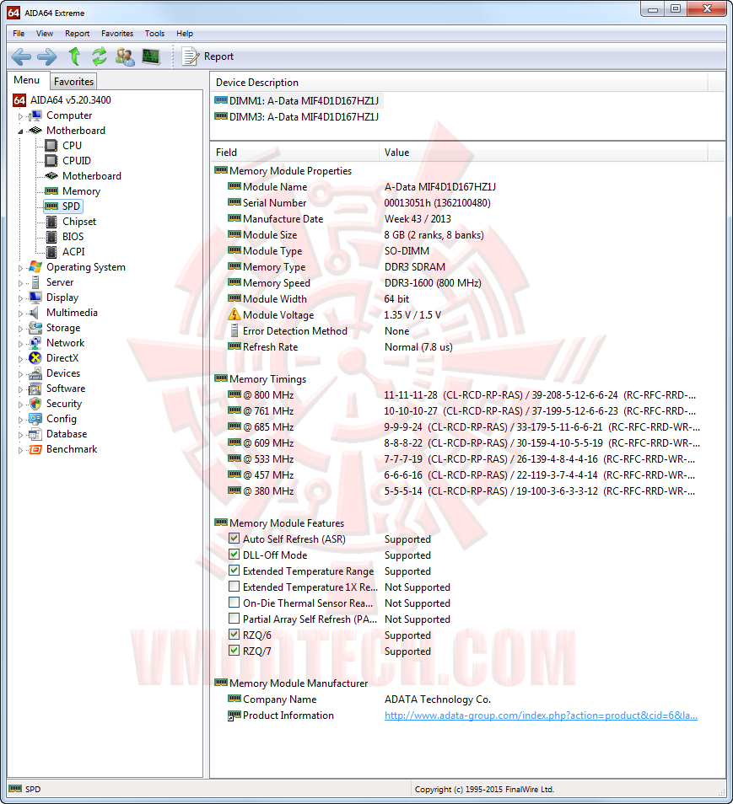
Task: Toggle DLL-Off Mode checkbox
Action: 234,555
